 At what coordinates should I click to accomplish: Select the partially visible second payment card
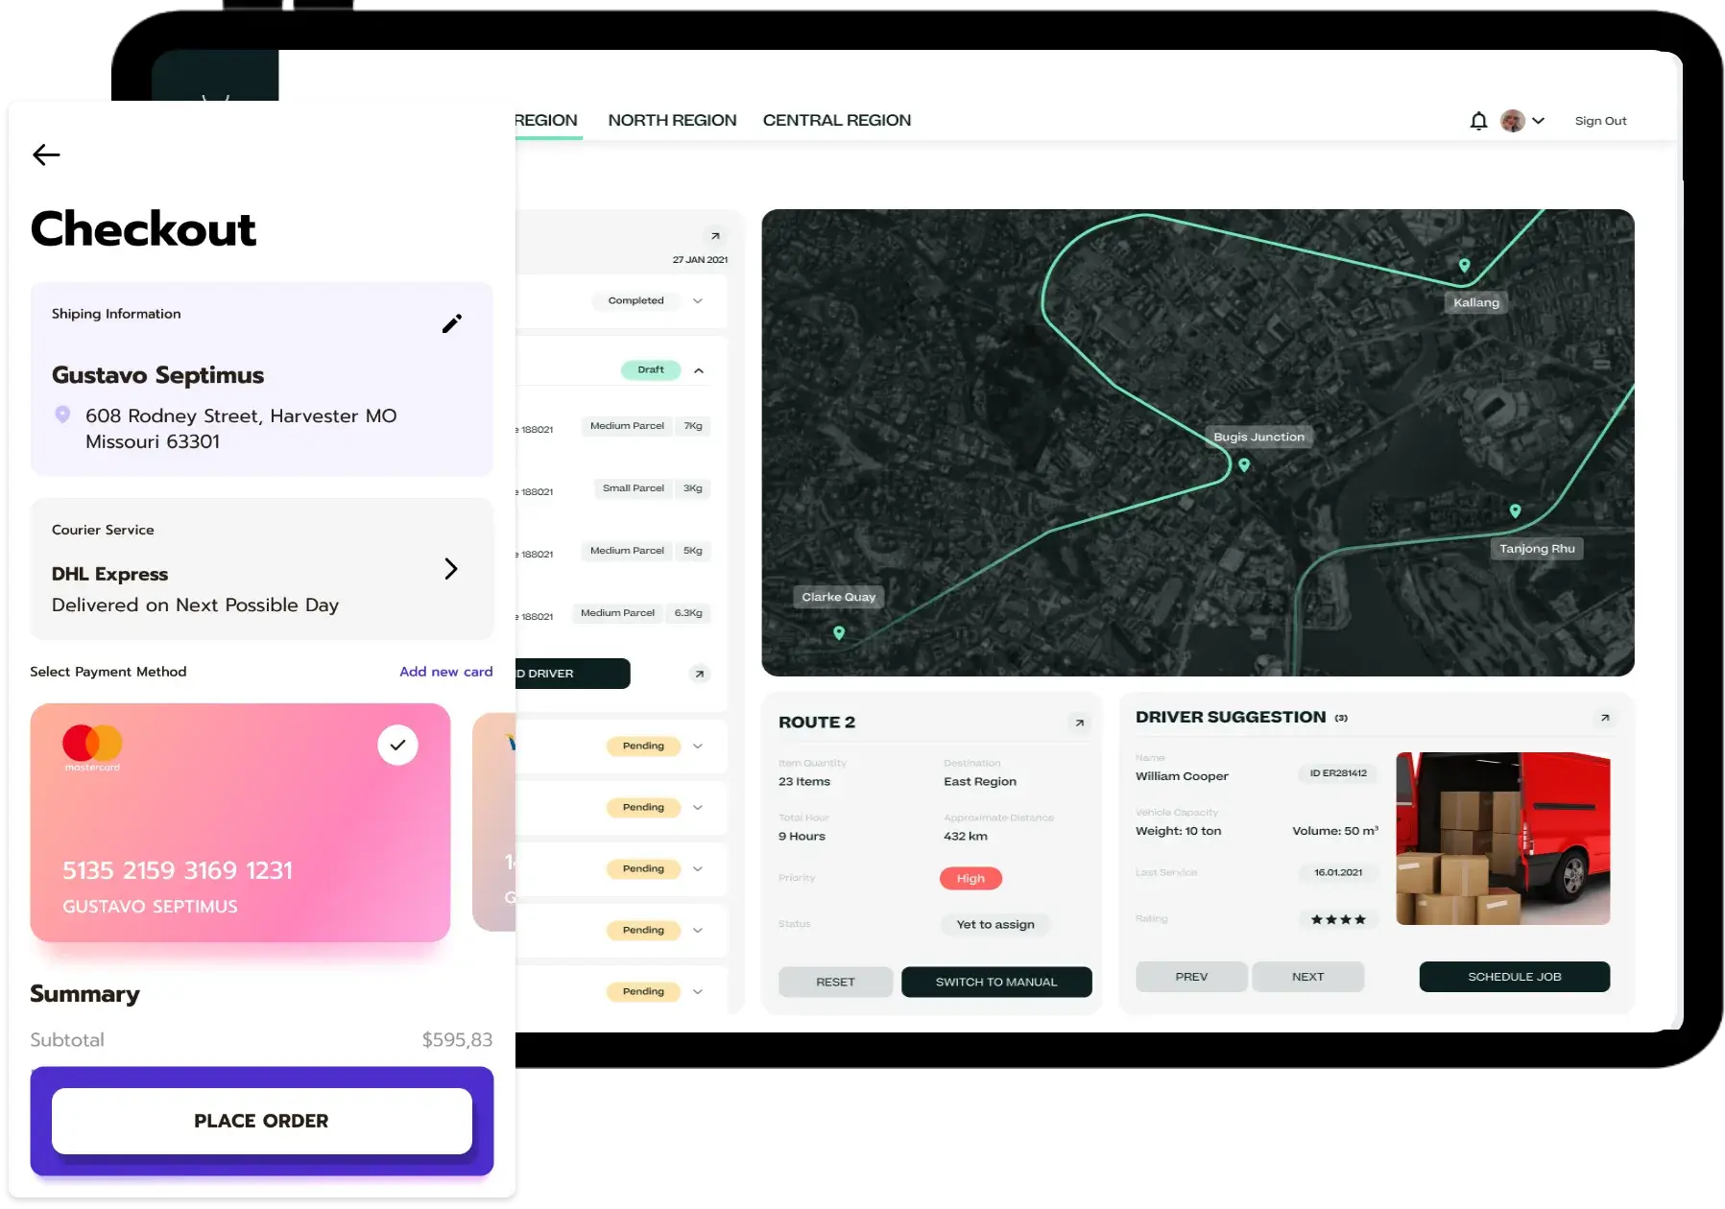(494, 821)
